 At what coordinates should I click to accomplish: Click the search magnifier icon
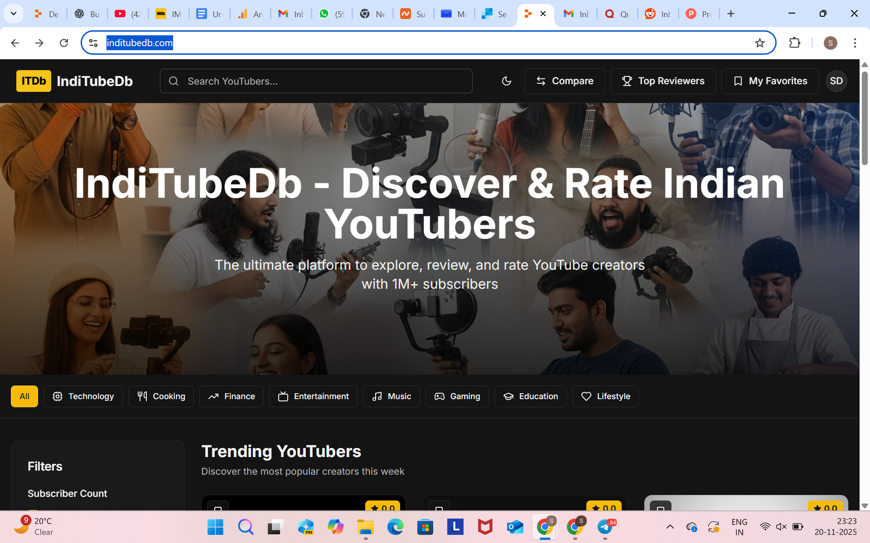[x=174, y=81]
